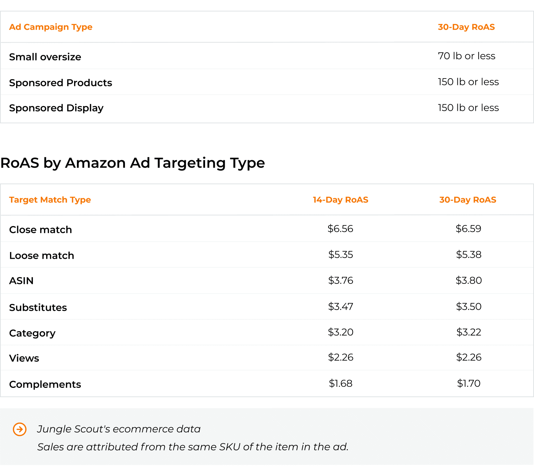This screenshot has height=476, width=534.
Task: Select the Substitutes row label
Action: tap(38, 308)
